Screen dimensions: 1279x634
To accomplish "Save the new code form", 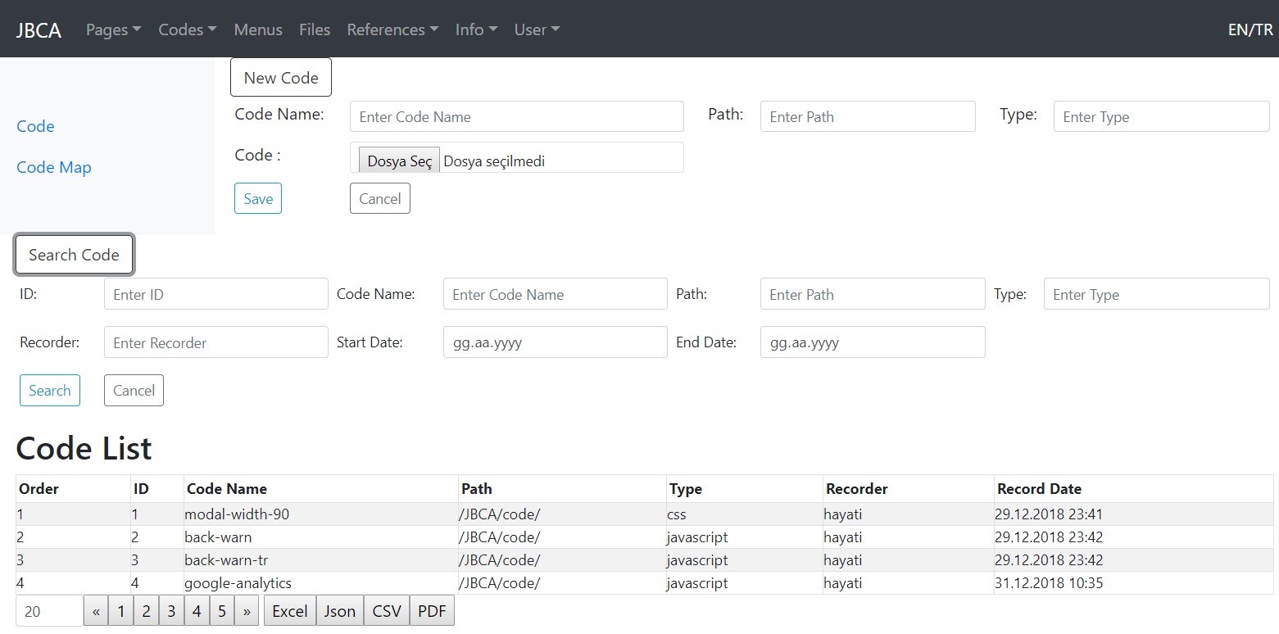I will [258, 198].
